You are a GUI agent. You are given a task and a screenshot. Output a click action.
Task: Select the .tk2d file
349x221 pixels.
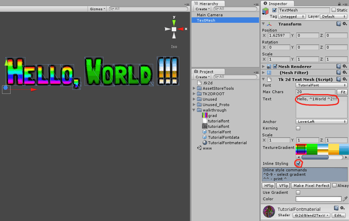coord(207,83)
